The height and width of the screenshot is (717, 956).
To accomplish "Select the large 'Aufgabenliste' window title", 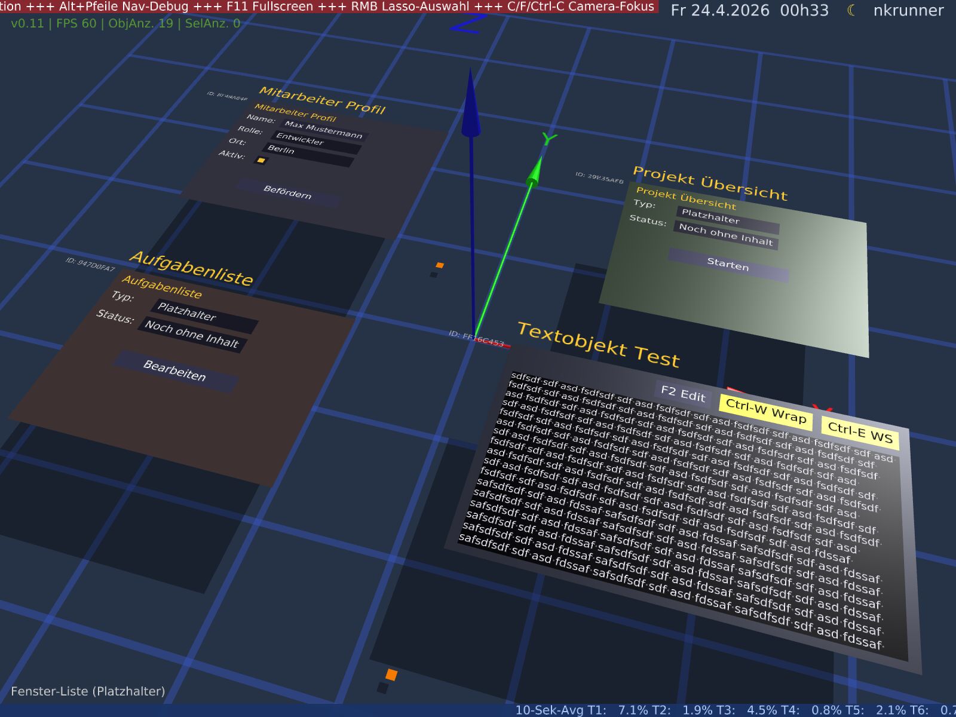I will pos(191,268).
